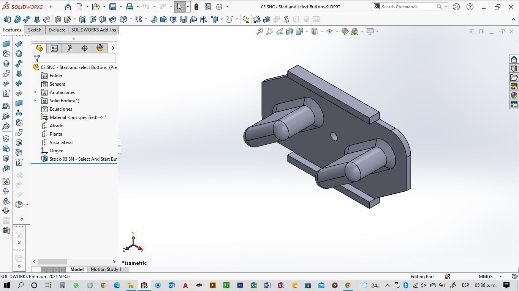Click the New document icon
Image resolution: width=519 pixels, height=291 pixels.
[79, 7]
